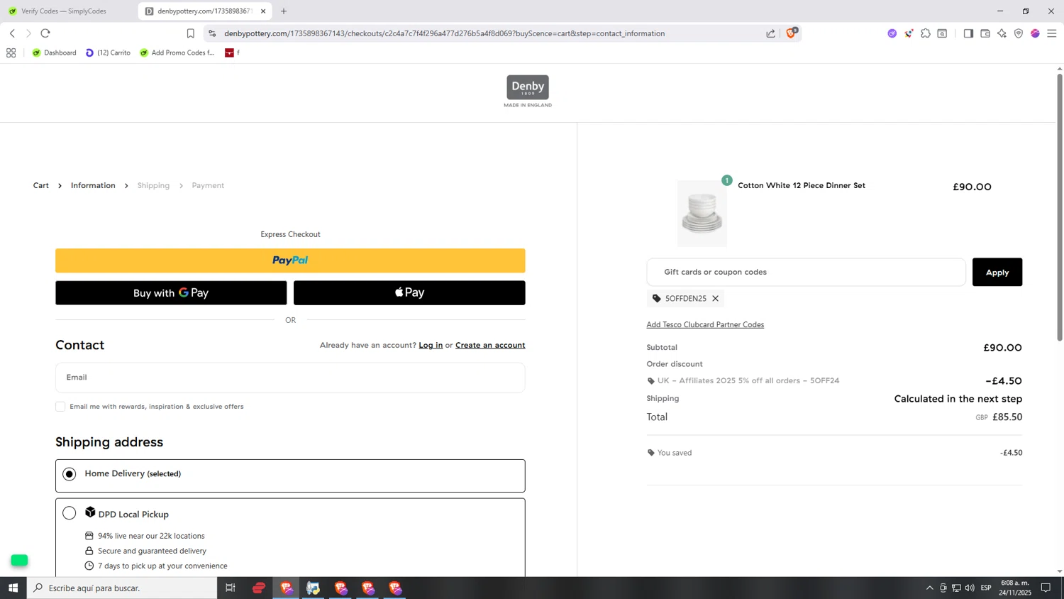
Task: Select Information breadcrumb step
Action: coord(93,185)
